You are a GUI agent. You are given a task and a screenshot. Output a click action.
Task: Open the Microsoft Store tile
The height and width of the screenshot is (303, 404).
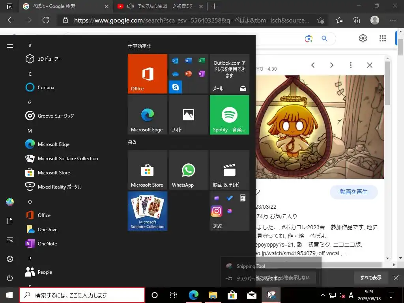[x=148, y=170]
